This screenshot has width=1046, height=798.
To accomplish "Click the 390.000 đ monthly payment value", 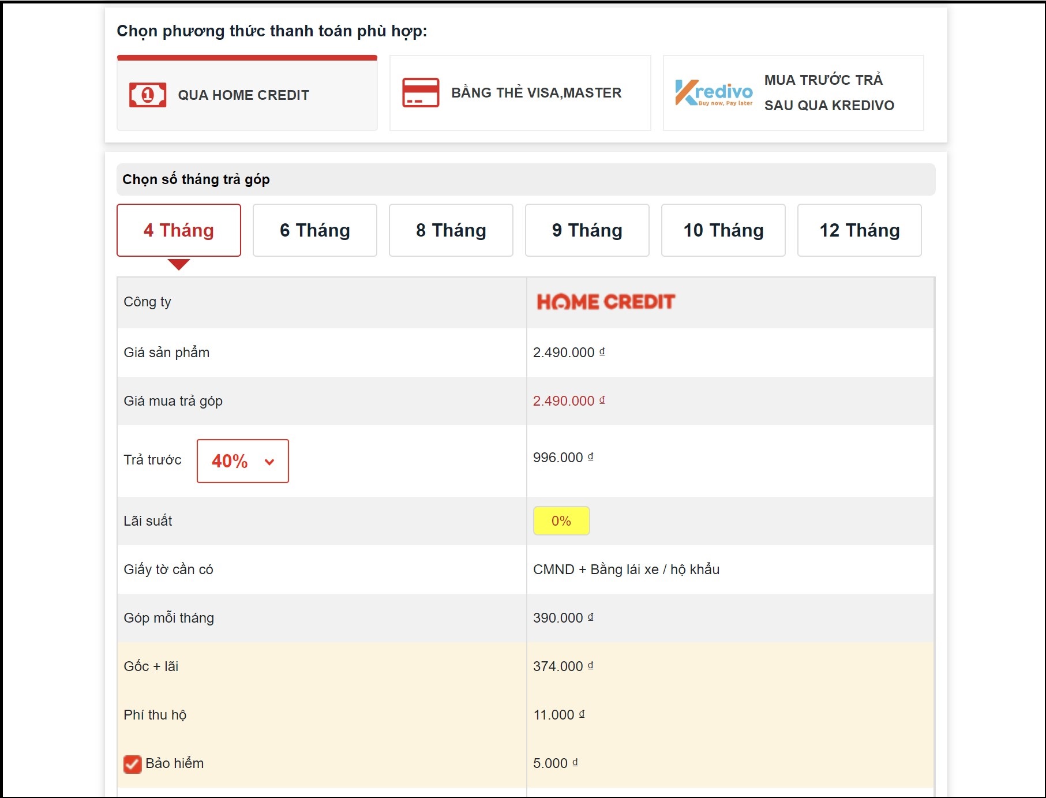I will [x=563, y=618].
